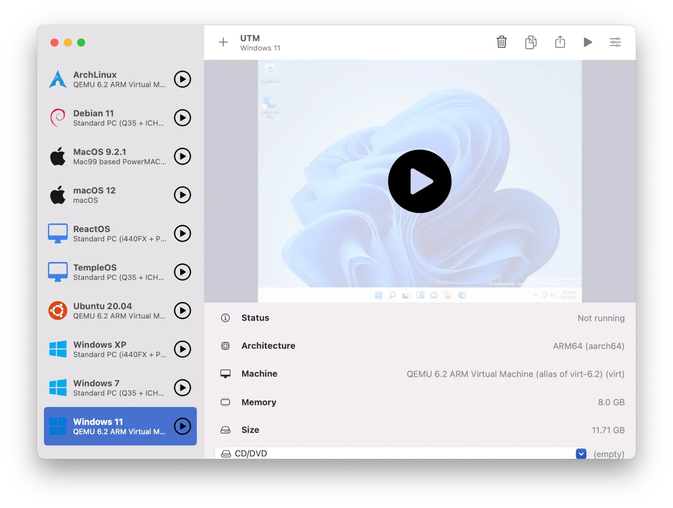This screenshot has width=673, height=508.
Task: Open VM settings sliders icon
Action: point(615,42)
